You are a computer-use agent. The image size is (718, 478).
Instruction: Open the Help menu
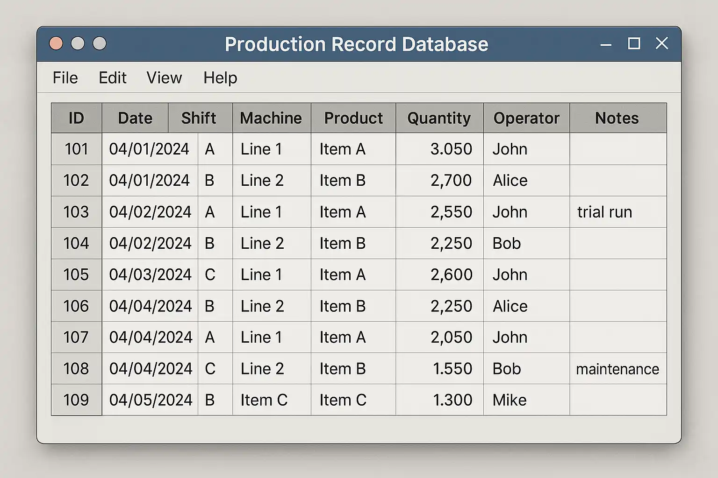(220, 77)
